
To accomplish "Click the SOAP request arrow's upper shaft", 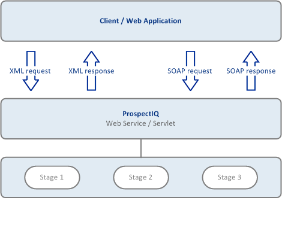I will click(x=190, y=59).
